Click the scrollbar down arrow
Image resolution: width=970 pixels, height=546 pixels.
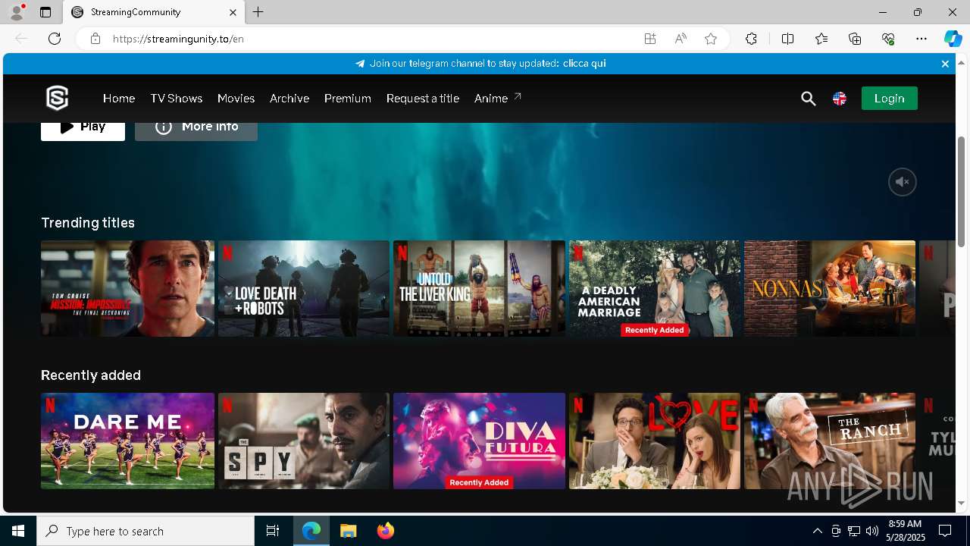[962, 504]
